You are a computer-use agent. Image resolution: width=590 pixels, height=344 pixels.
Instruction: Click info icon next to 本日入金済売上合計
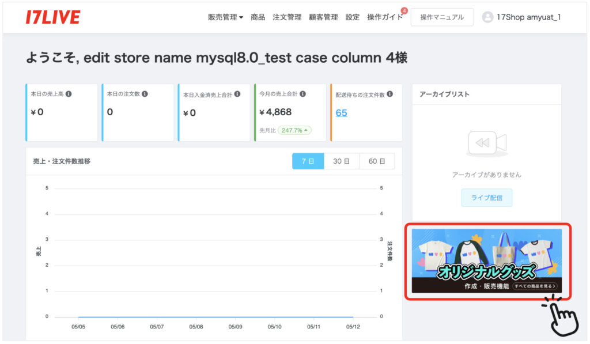click(237, 94)
